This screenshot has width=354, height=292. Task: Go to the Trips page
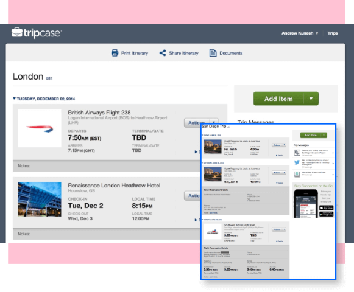click(332, 33)
